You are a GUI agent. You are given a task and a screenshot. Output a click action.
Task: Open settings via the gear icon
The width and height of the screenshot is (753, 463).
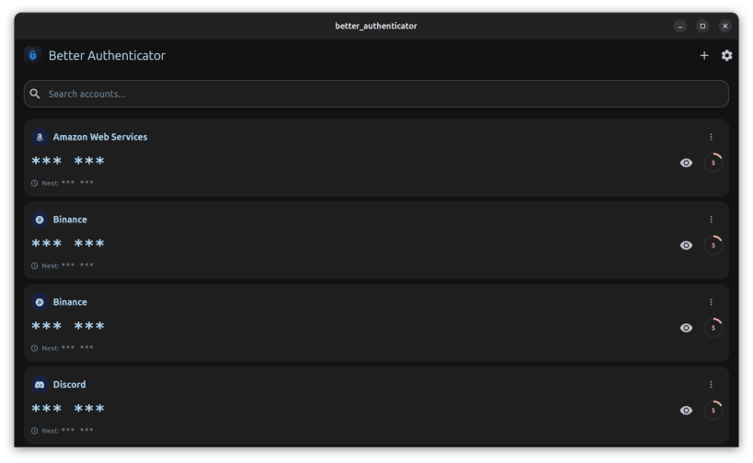tap(726, 56)
